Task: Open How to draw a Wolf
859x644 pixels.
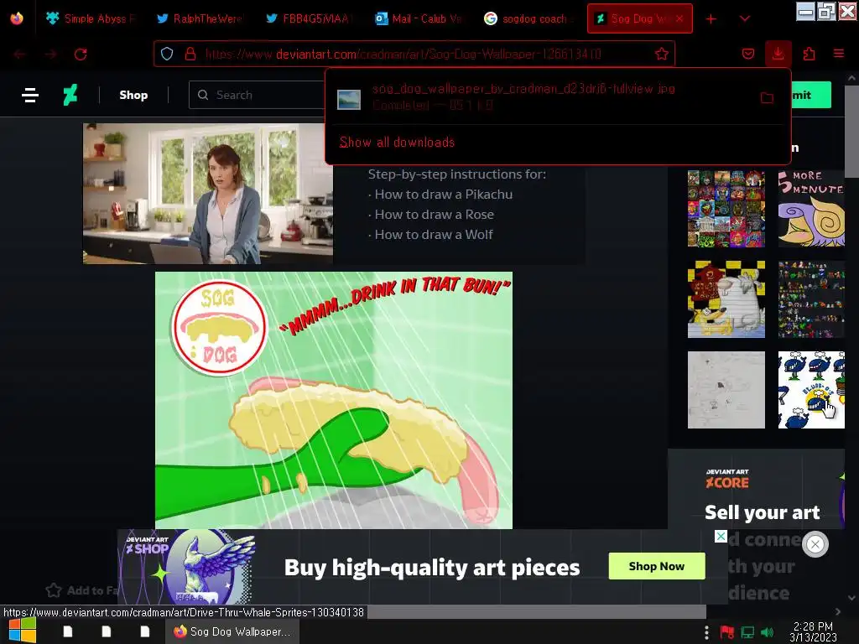Action: 434,235
